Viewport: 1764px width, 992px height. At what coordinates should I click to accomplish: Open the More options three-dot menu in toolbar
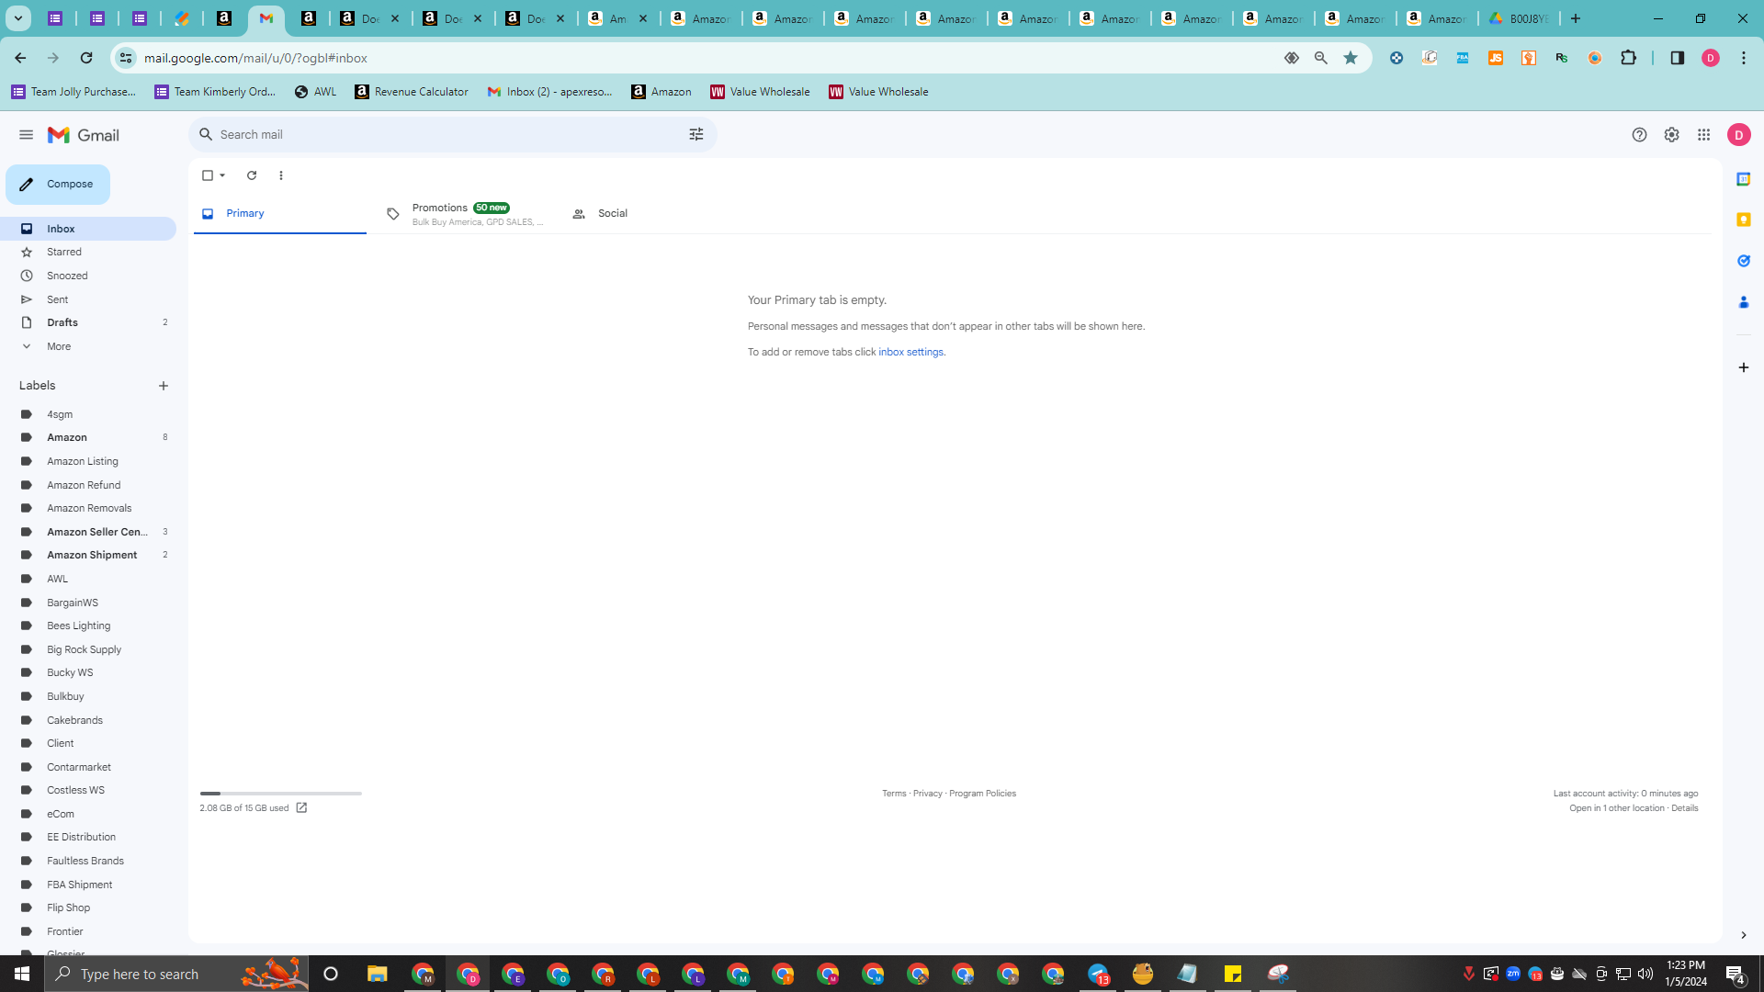tap(281, 175)
